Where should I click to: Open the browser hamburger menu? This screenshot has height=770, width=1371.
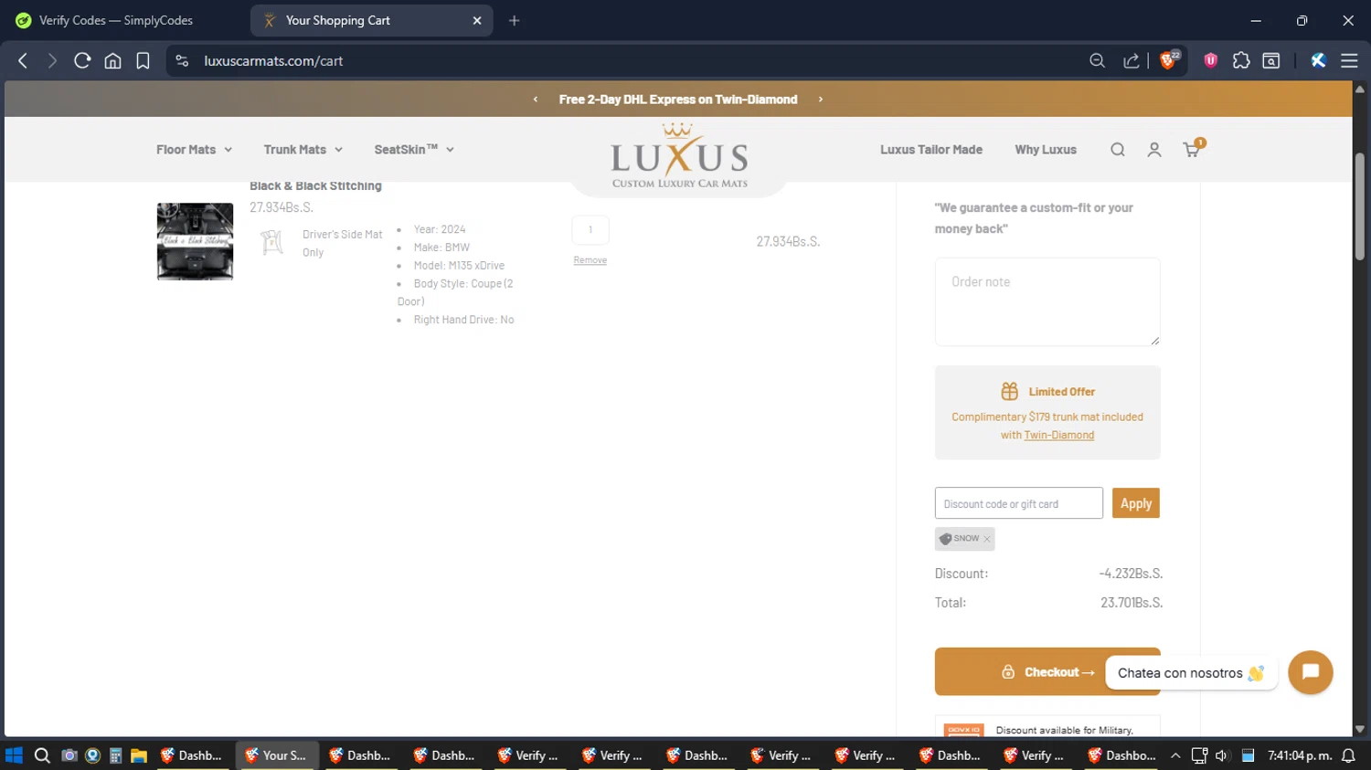click(x=1349, y=61)
